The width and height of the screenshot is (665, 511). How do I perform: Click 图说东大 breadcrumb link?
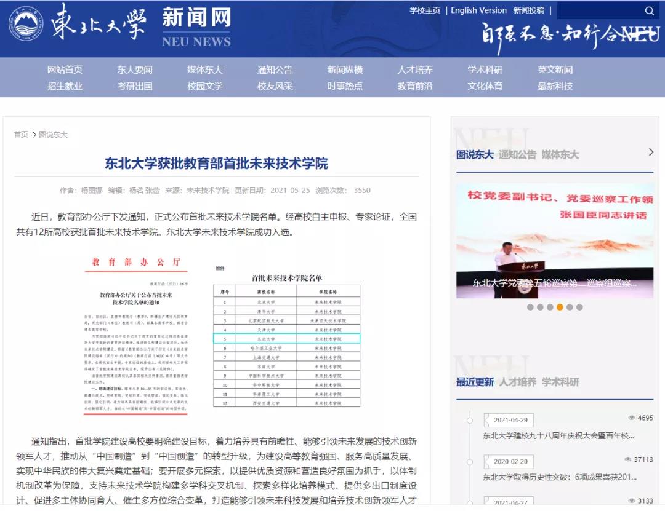(53, 134)
